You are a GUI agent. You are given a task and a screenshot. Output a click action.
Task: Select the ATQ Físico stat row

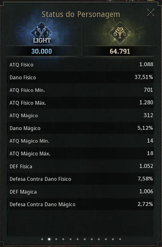81,65
